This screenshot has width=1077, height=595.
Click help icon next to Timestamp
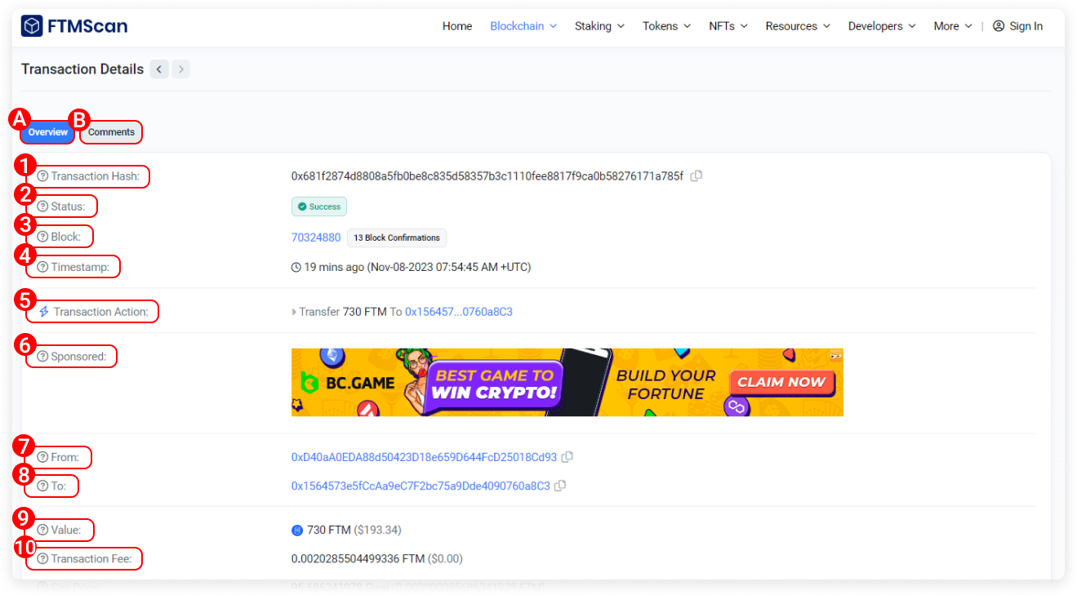point(42,267)
